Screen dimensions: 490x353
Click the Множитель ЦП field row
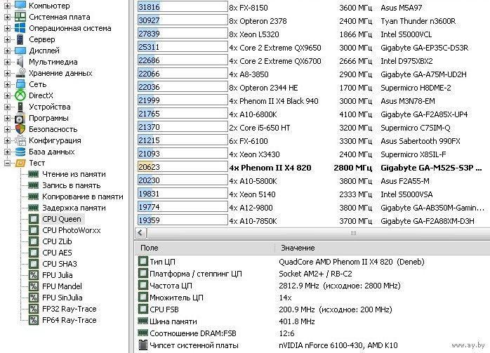pyautogui.click(x=312, y=298)
